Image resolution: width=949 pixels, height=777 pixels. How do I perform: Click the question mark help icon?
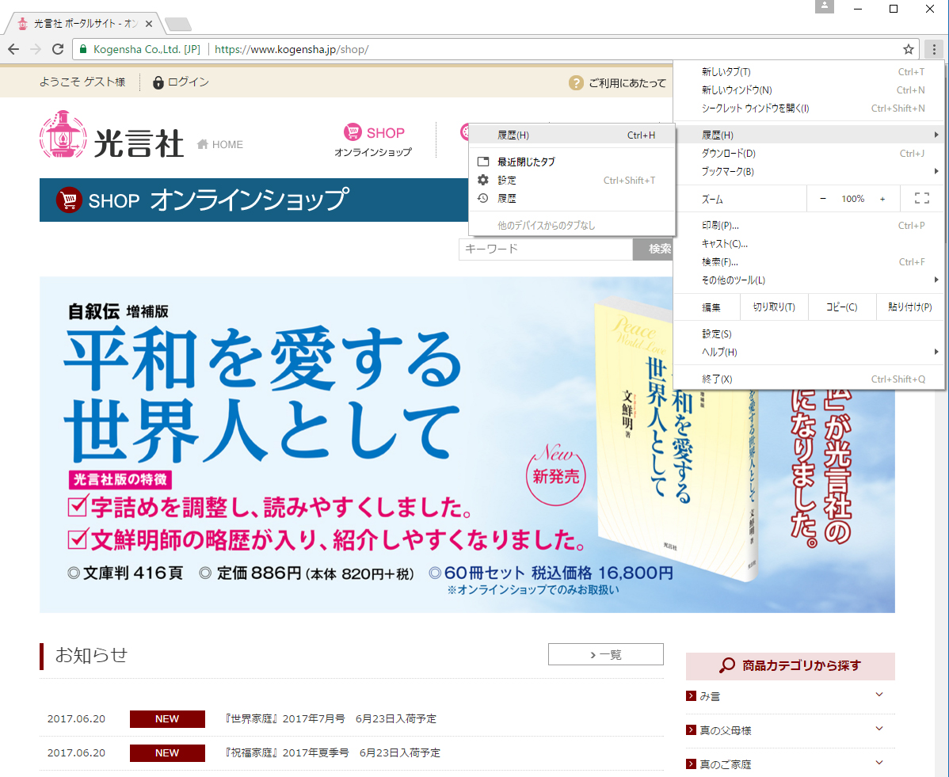[576, 82]
